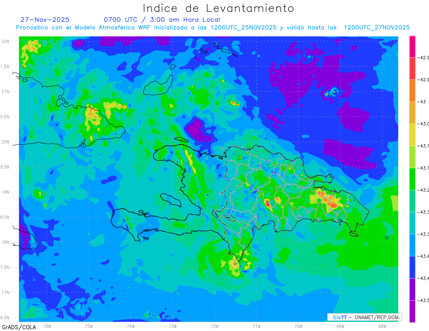Click the "68W" longitude label

(x=382, y=326)
